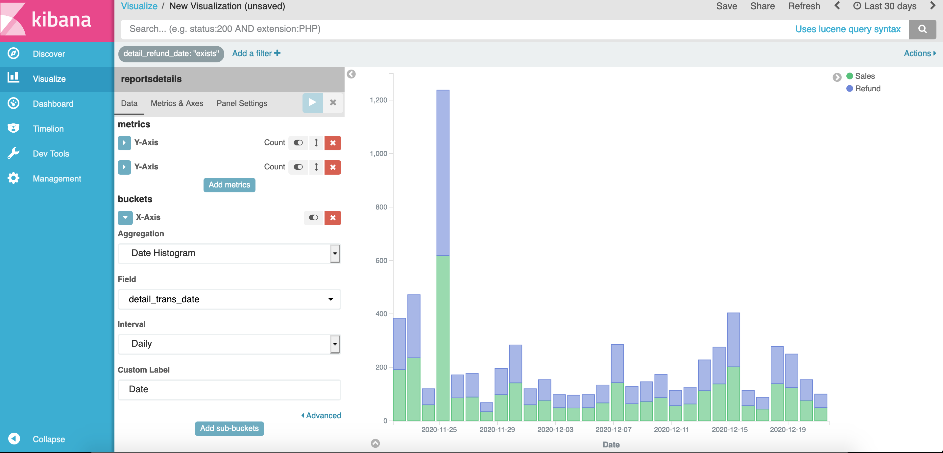Image resolution: width=943 pixels, height=453 pixels.
Task: Click the Add a filter link
Action: coord(256,54)
